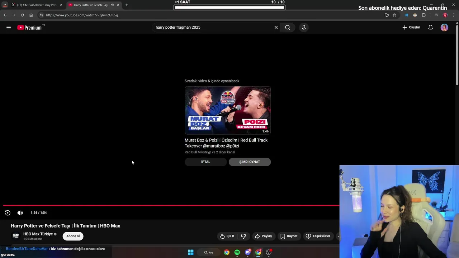Click the video title Harry Potter ve Felsefe Taşı
459x258 pixels.
(x=66, y=226)
